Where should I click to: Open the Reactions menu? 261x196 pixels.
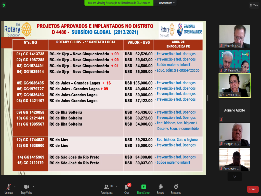pyautogui.click(x=176, y=189)
